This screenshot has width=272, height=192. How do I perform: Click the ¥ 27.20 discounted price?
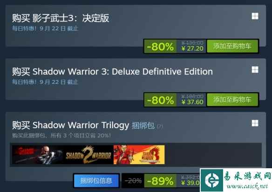[192, 48]
